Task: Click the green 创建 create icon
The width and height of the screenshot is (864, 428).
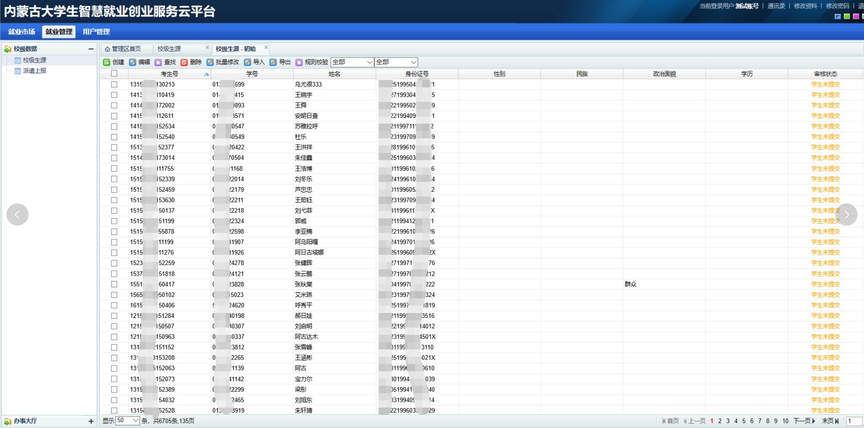Action: pyautogui.click(x=107, y=62)
